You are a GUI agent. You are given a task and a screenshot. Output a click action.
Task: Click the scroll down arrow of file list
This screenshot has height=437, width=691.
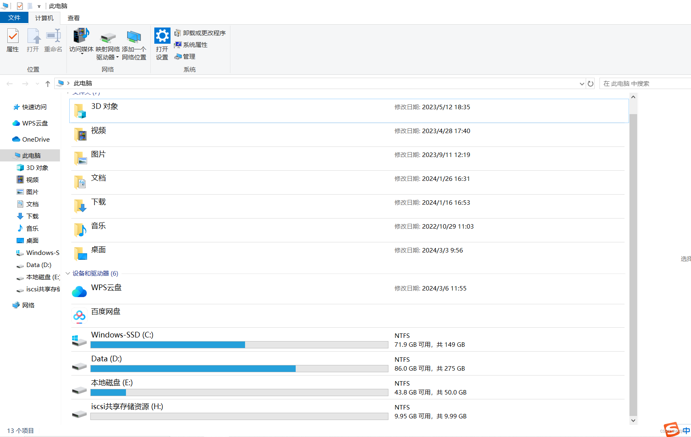(633, 420)
